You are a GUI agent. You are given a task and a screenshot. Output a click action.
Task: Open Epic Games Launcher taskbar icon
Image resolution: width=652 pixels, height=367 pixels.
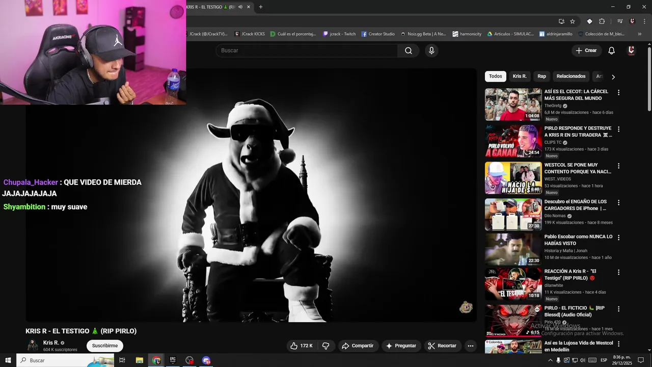click(x=173, y=360)
